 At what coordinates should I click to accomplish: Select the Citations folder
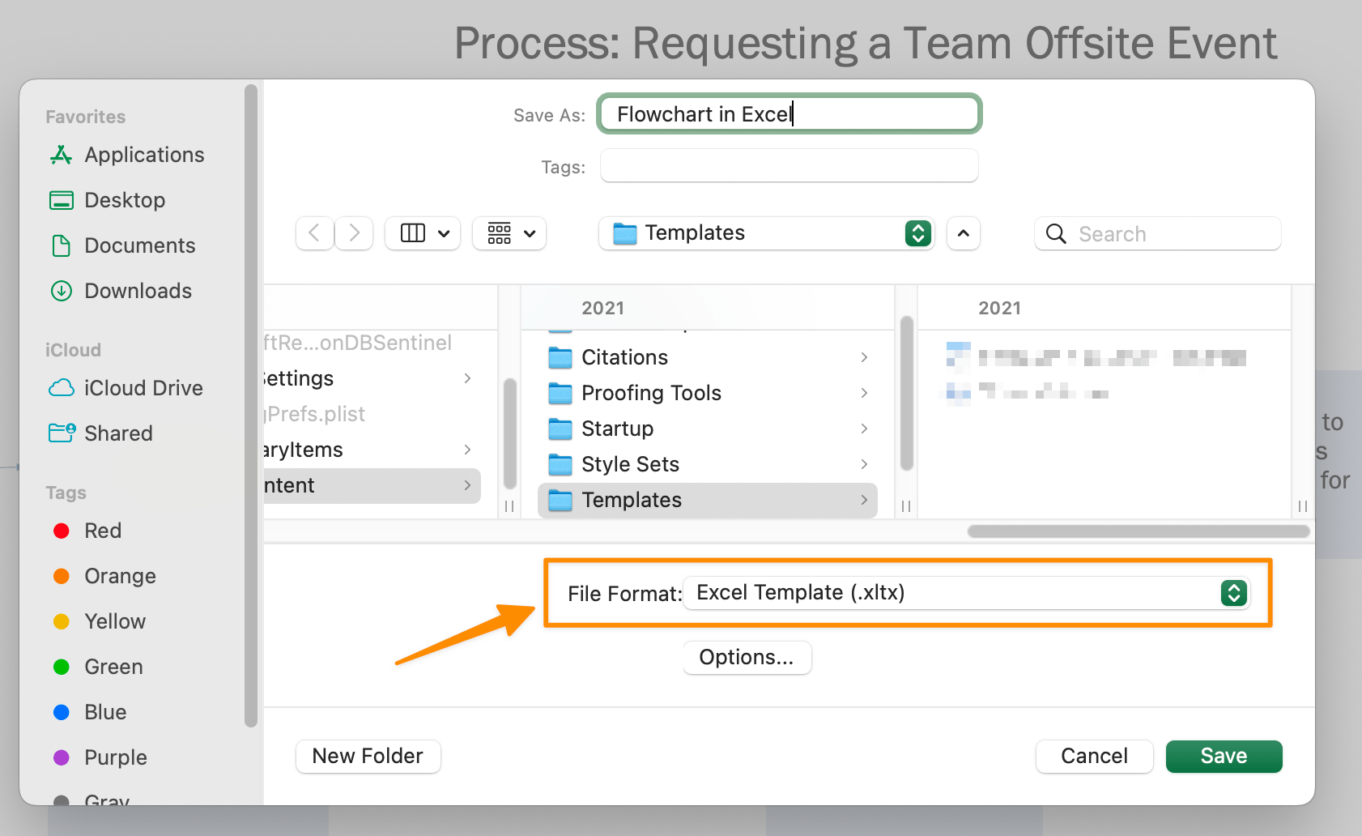(624, 357)
